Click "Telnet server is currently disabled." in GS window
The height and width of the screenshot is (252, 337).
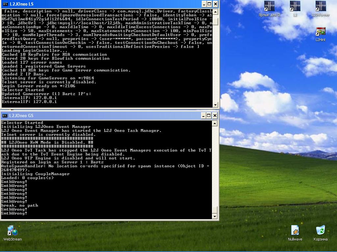click(x=48, y=135)
